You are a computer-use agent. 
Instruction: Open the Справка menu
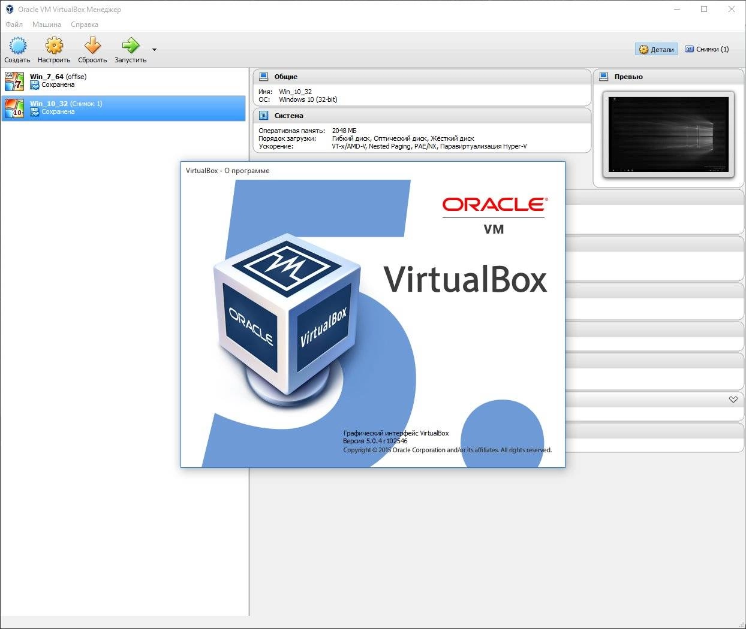(x=85, y=25)
